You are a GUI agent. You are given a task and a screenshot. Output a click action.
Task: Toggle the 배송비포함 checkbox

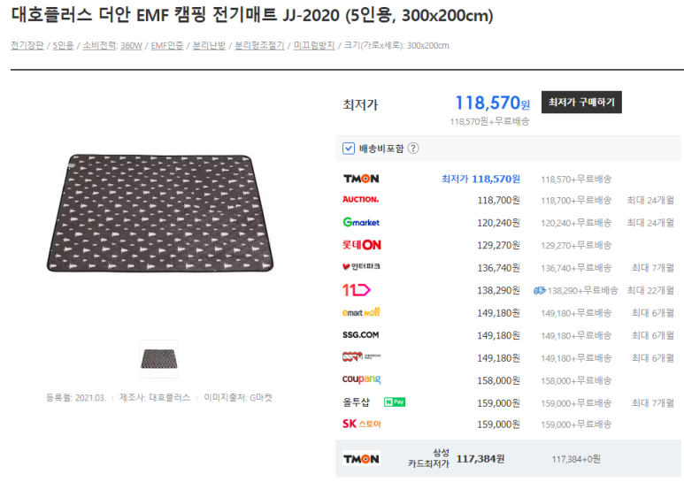(x=349, y=149)
